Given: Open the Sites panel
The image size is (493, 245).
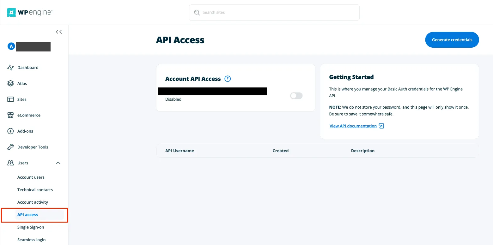Looking at the screenshot, I should click(x=21, y=99).
